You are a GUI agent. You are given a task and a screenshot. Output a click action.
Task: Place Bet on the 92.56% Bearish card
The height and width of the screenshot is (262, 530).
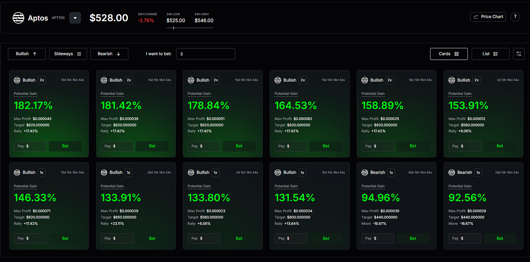(x=500, y=239)
